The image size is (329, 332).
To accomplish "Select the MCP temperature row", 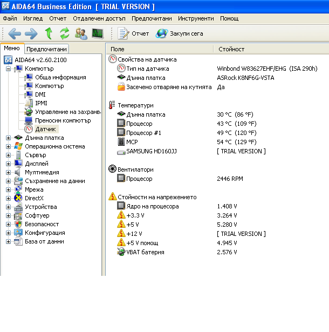I will coord(187,142).
